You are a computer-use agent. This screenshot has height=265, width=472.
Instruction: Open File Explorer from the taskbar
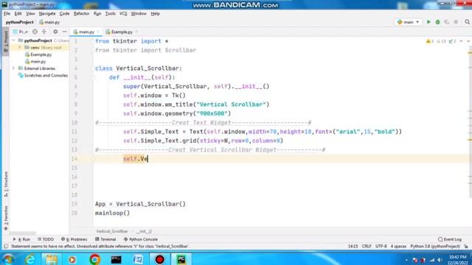(52, 259)
